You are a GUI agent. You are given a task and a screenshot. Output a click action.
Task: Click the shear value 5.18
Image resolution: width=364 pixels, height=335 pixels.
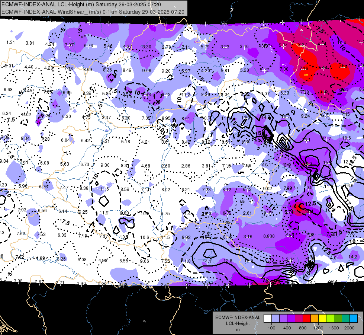[126, 141]
